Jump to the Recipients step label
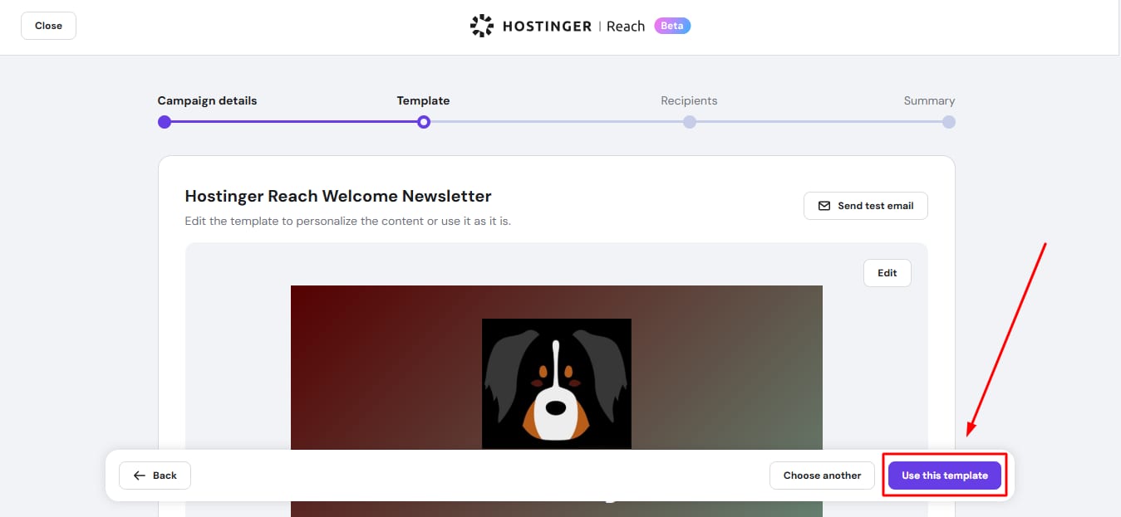1121x517 pixels. pyautogui.click(x=689, y=100)
